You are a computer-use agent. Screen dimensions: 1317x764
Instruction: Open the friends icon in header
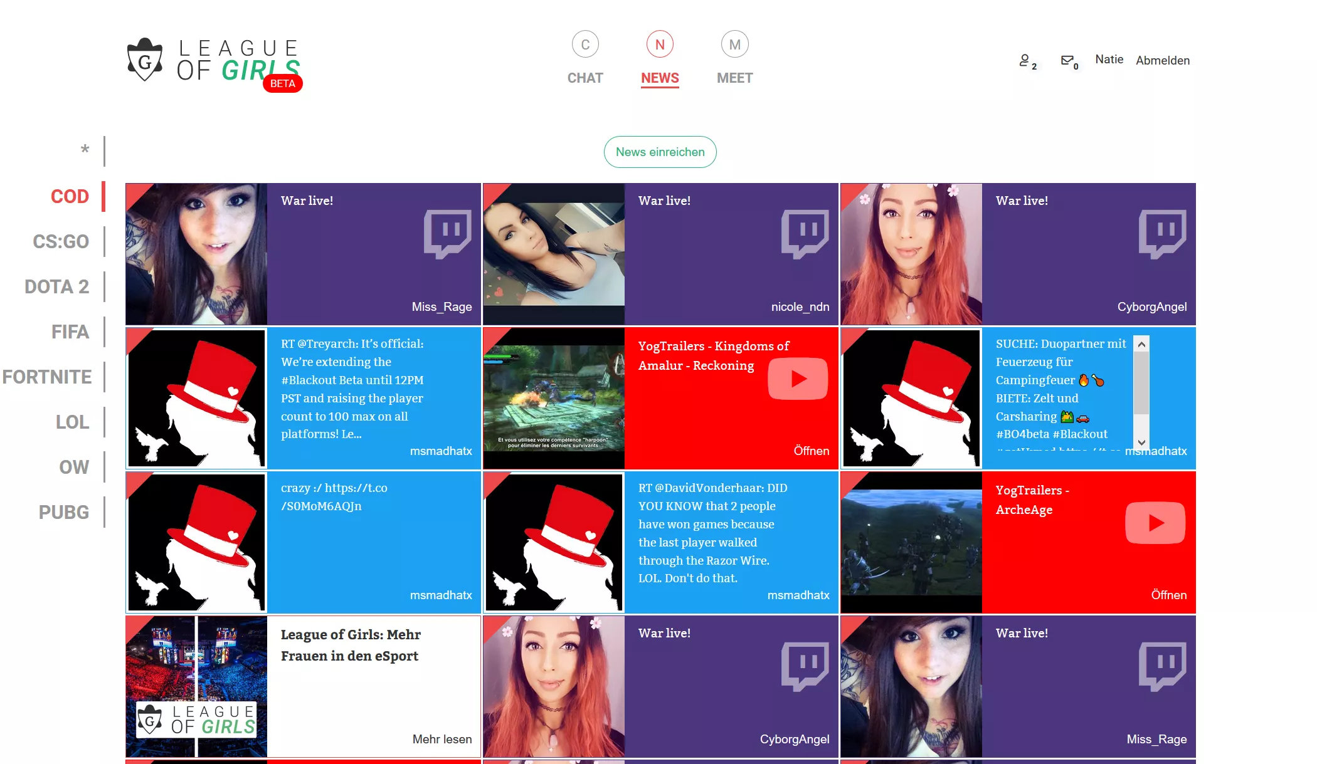pyautogui.click(x=1025, y=60)
